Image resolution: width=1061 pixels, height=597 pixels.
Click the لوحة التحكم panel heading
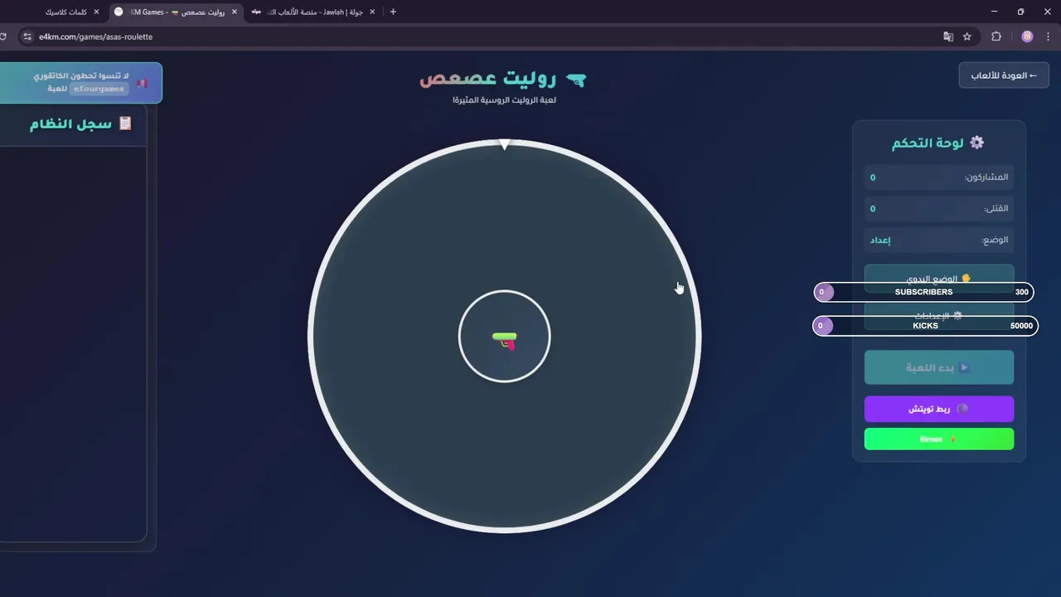pos(928,143)
